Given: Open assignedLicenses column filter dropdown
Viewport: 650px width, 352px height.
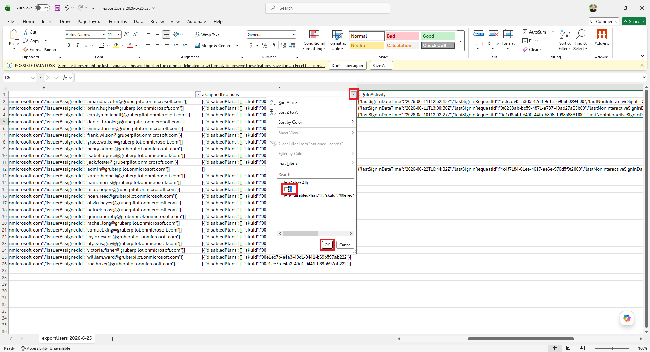Looking at the screenshot, I should (353, 94).
